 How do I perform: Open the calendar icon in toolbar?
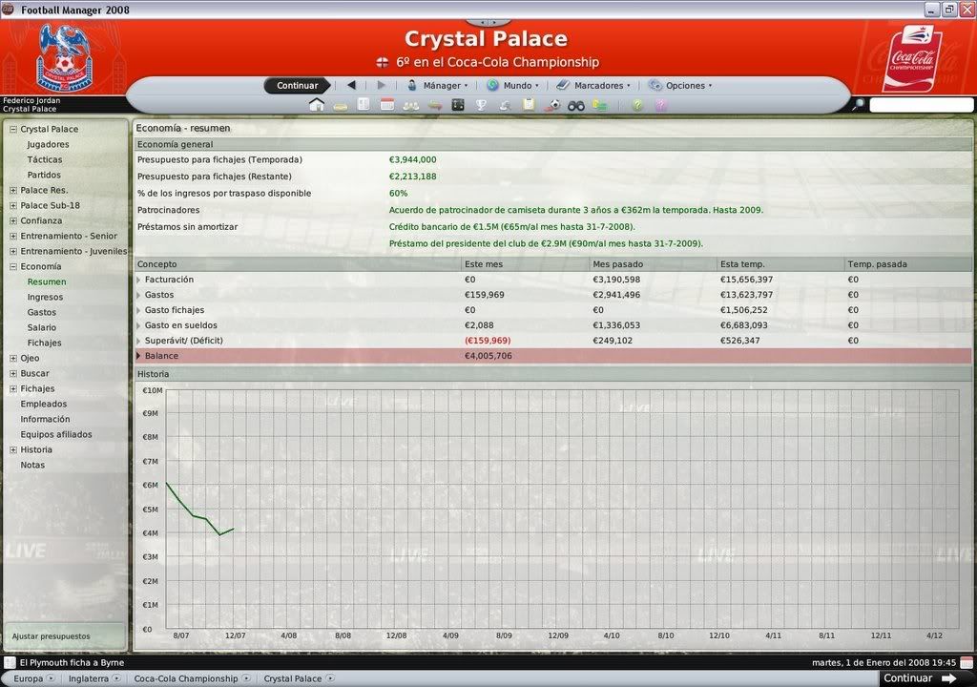[x=387, y=105]
